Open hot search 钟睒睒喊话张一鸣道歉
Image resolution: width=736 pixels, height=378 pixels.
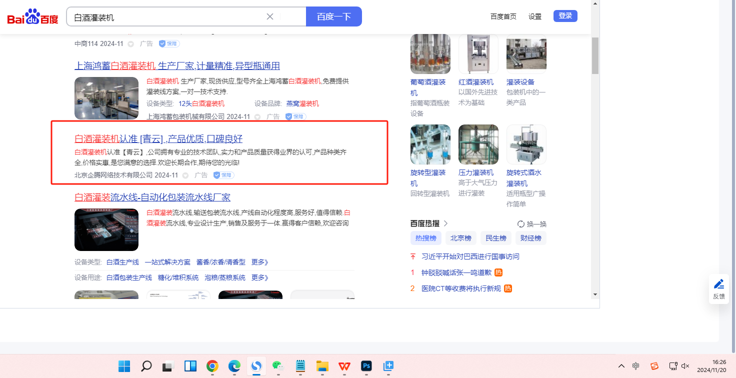tap(457, 272)
